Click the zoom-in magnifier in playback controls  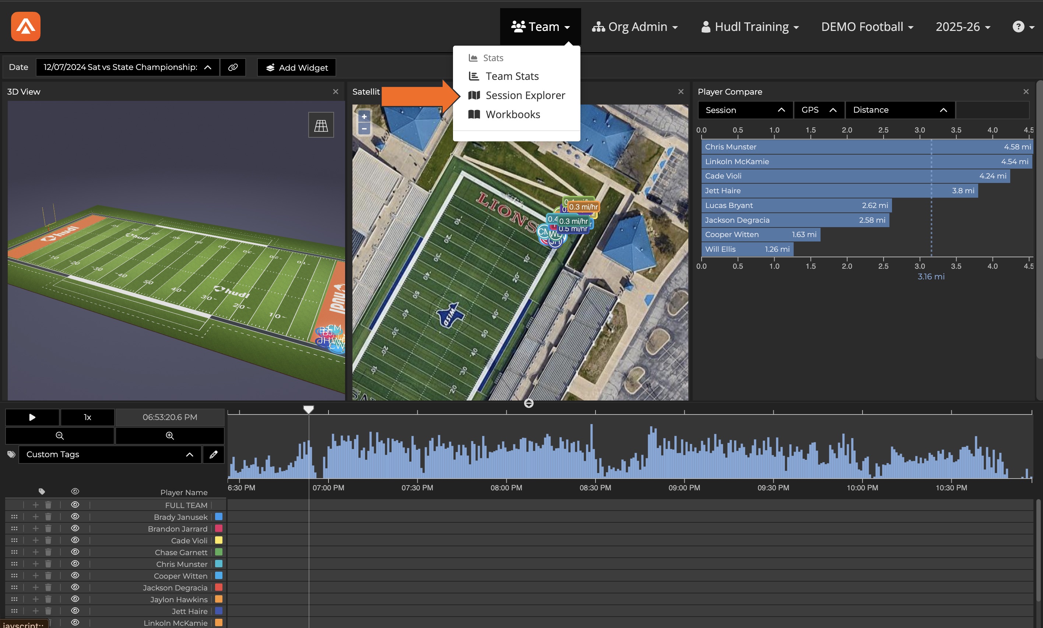(170, 435)
